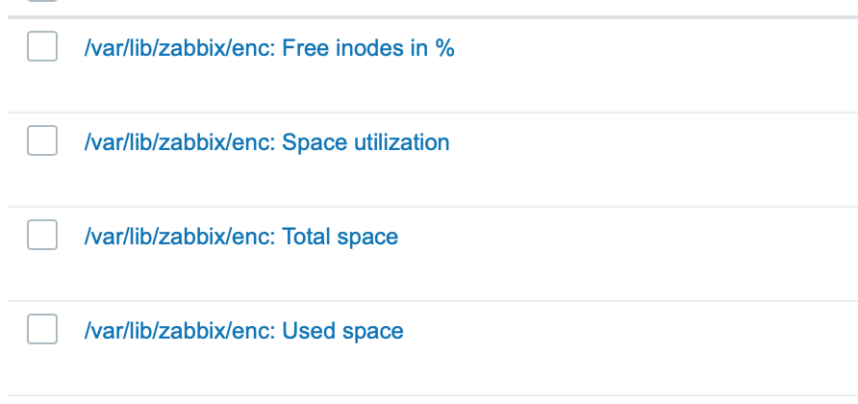Screen dimensions: 858x404
Task: Pick the checkbox left of Free inodes link
Action: coord(42,47)
